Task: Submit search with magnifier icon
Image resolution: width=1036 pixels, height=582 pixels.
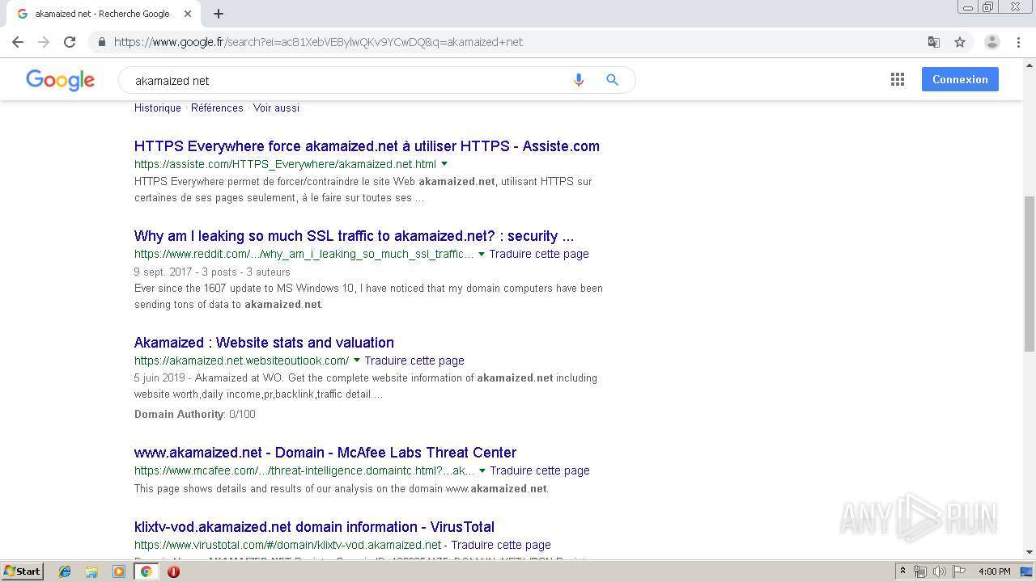Action: point(612,80)
